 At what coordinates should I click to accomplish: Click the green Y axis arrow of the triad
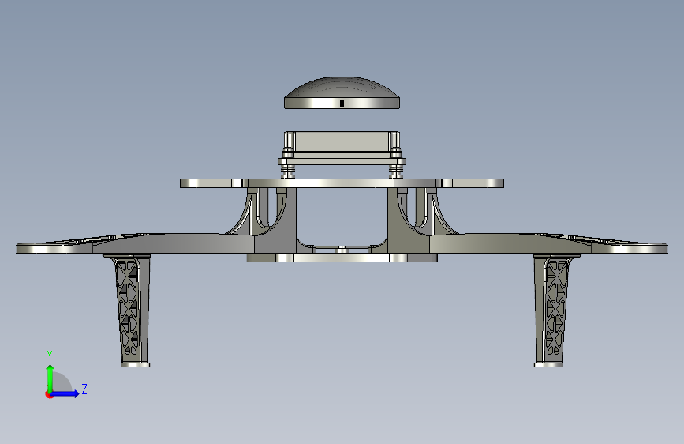point(50,378)
